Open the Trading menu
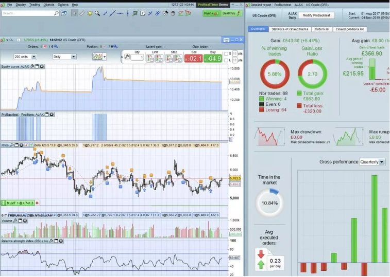Viewport: 390px width, 277px height. point(35,5)
